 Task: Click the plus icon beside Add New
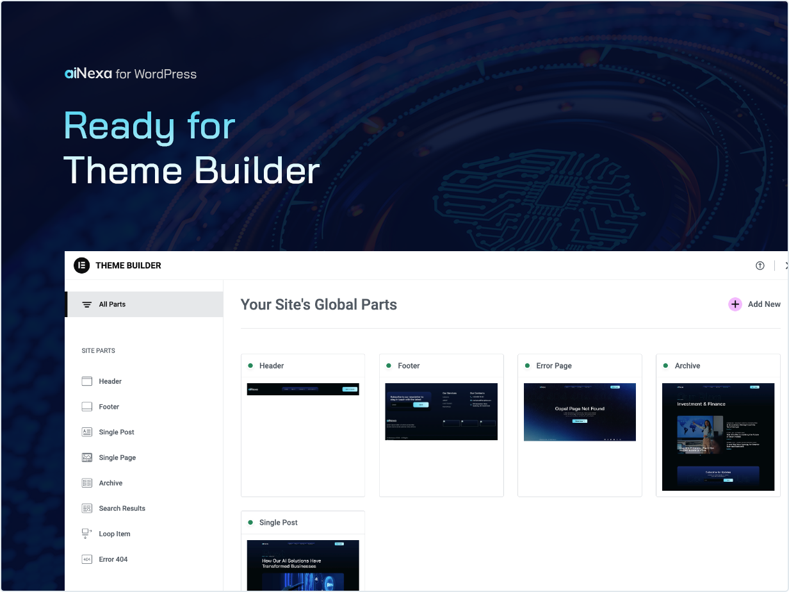click(x=735, y=304)
